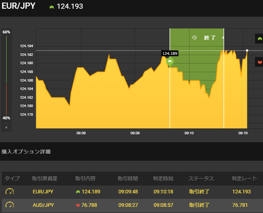Click the 124.189 price tooltip on chart
263x213 pixels.
pos(170,54)
